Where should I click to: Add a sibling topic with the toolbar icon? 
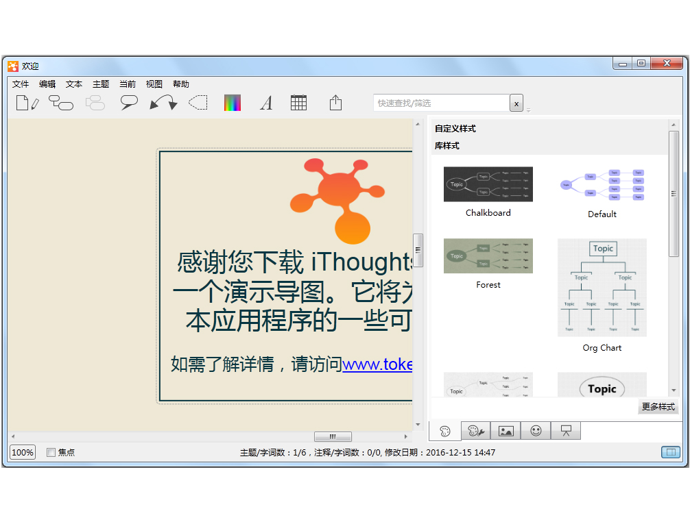(61, 102)
